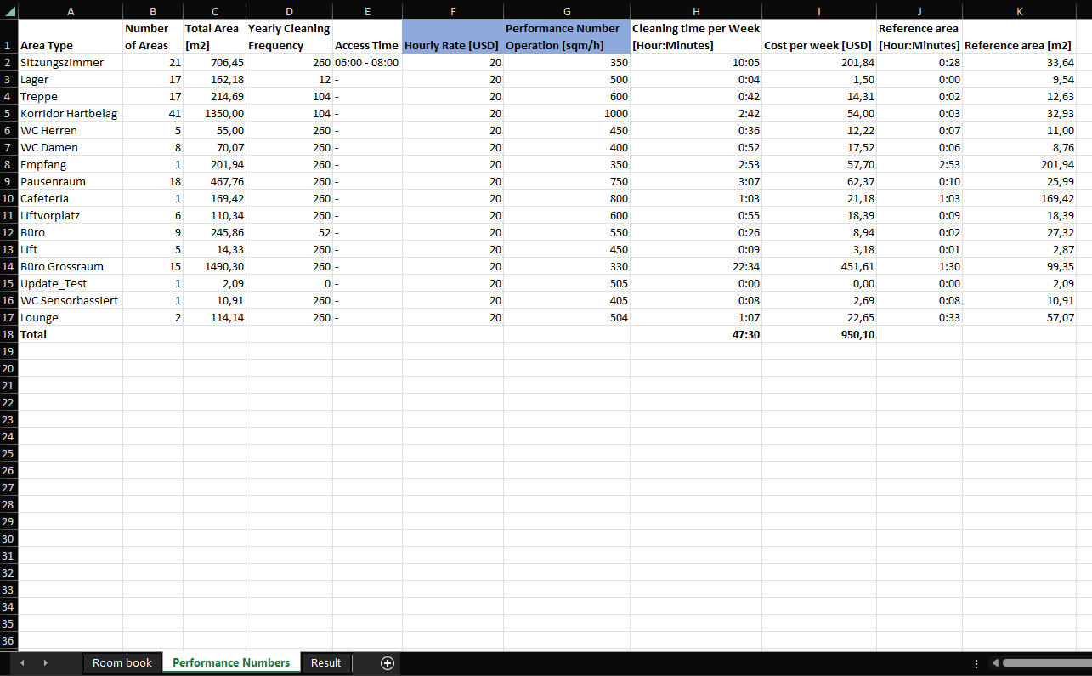This screenshot has width=1092, height=676.
Task: Click the horizontal scrollbar thumb
Action: (x=1047, y=663)
